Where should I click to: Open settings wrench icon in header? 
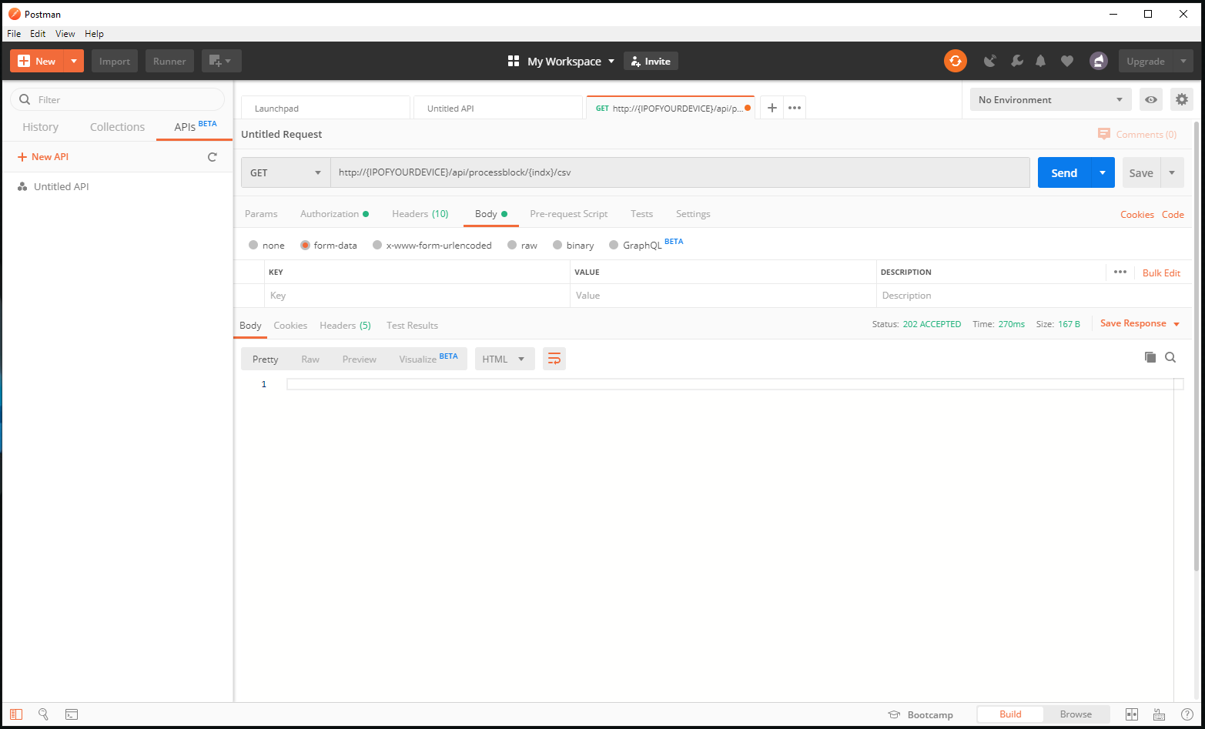click(1016, 61)
